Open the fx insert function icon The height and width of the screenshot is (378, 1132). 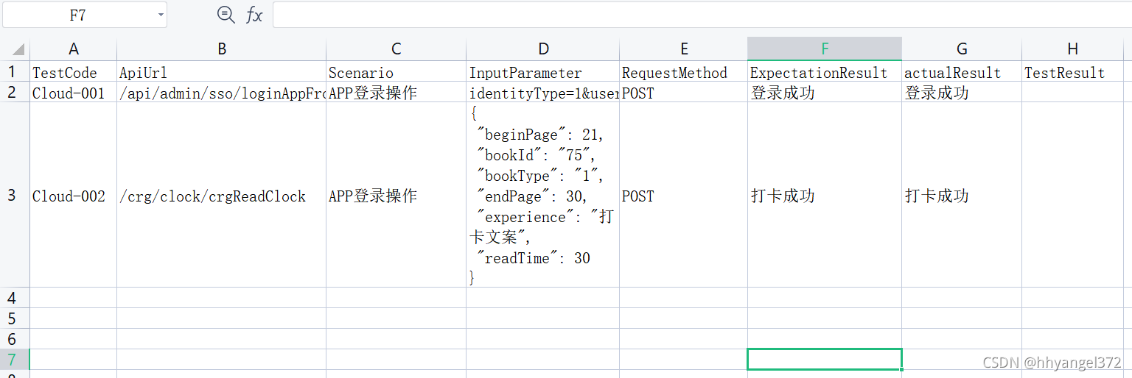pos(254,15)
